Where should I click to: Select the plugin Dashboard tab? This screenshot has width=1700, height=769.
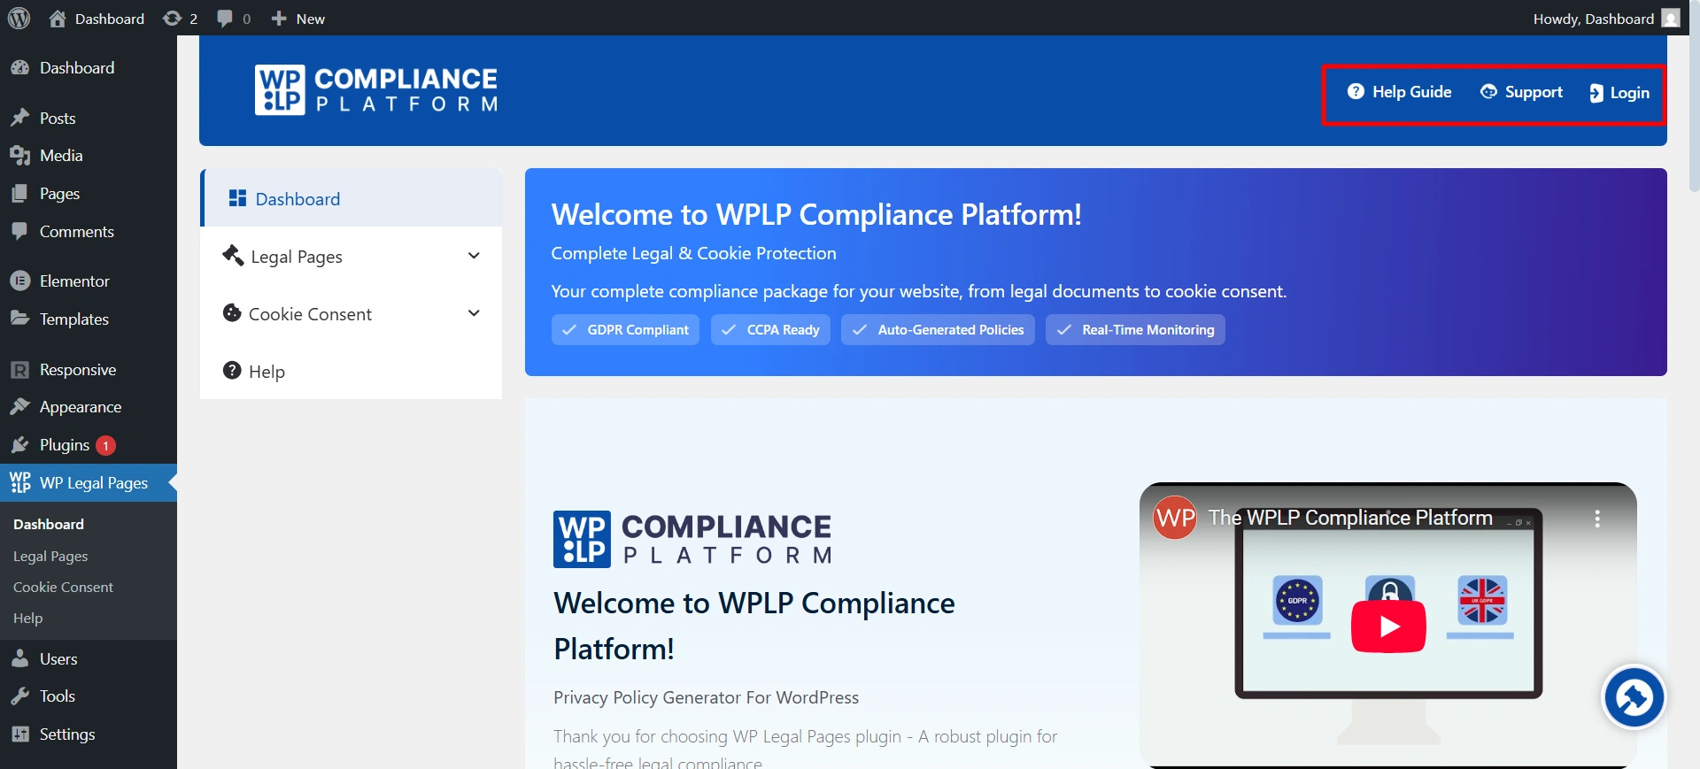[x=352, y=198]
